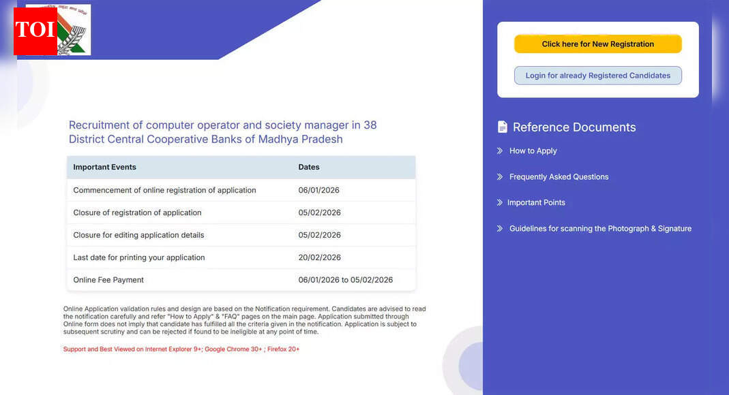Click the Reference Documents page icon
This screenshot has height=395, width=729.
pos(503,127)
